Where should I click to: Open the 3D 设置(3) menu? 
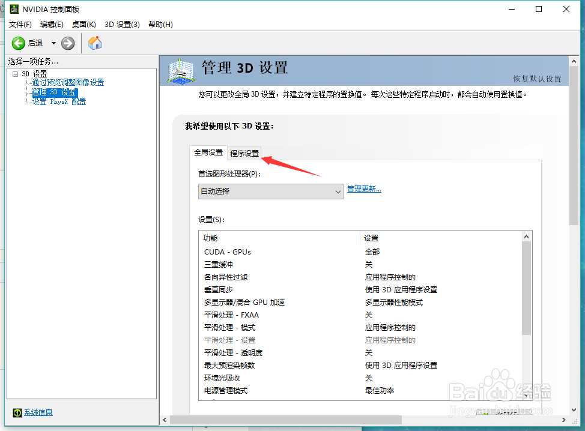click(122, 24)
